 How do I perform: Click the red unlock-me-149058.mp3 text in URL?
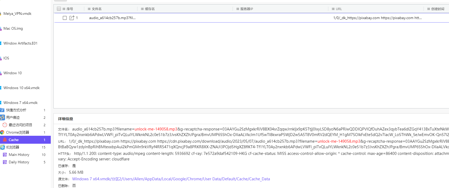click(339, 141)
